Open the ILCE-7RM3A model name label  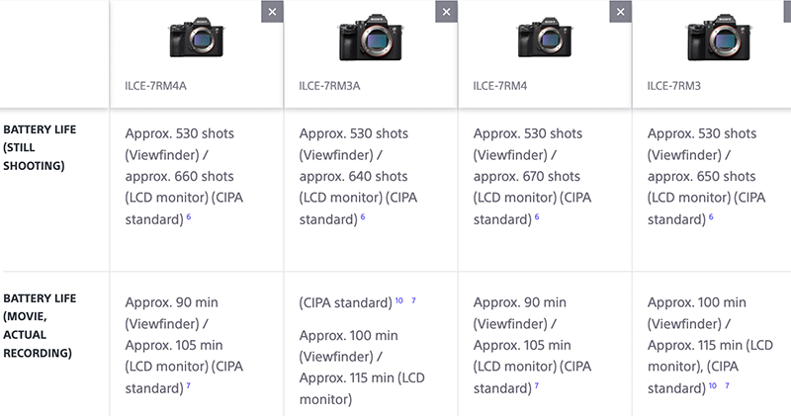[x=329, y=86]
